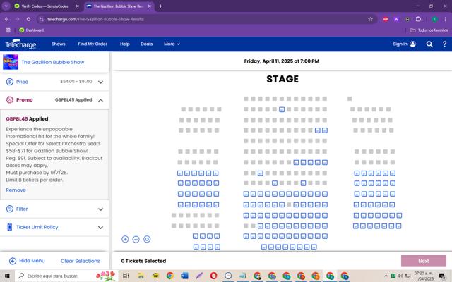Click the Filter funnel icon
The height and width of the screenshot is (282, 452).
point(10,209)
